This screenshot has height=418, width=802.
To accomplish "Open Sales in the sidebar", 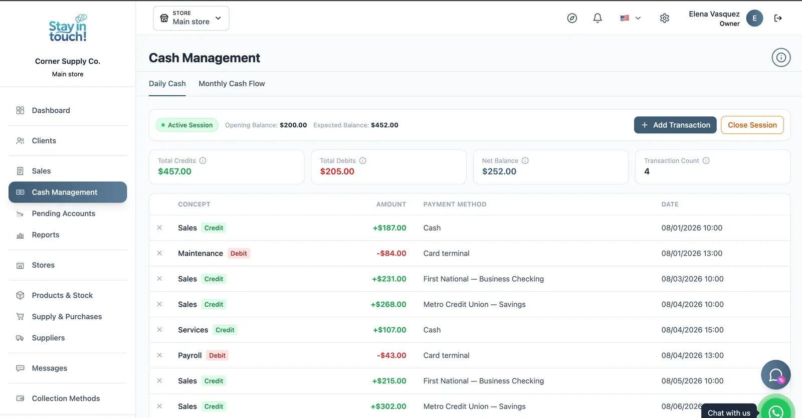I will point(68,171).
